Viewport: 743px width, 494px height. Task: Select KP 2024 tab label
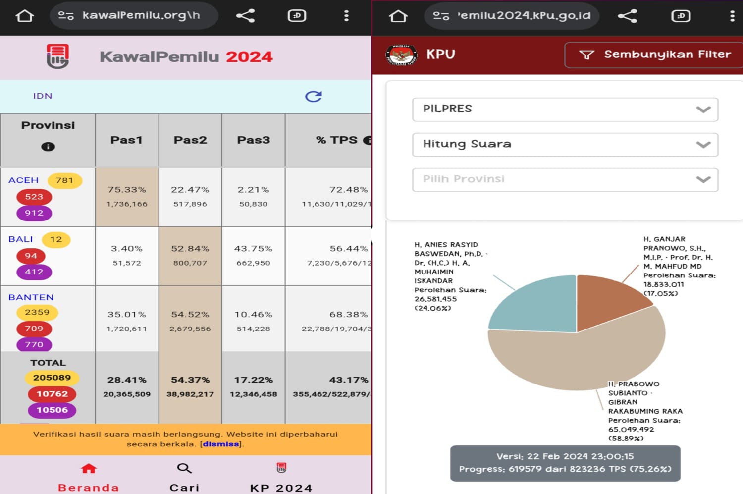(x=281, y=488)
